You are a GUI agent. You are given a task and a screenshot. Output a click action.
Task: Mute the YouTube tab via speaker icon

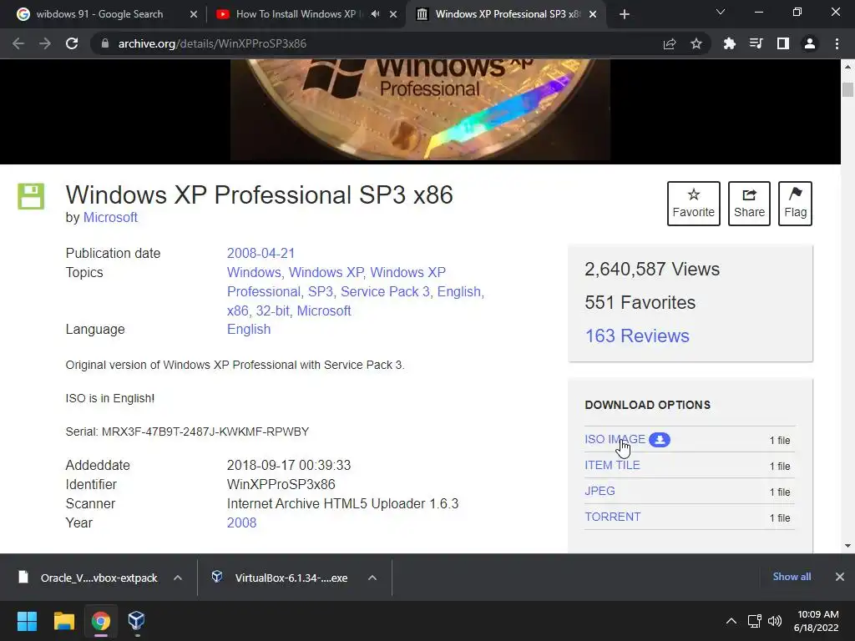point(375,14)
